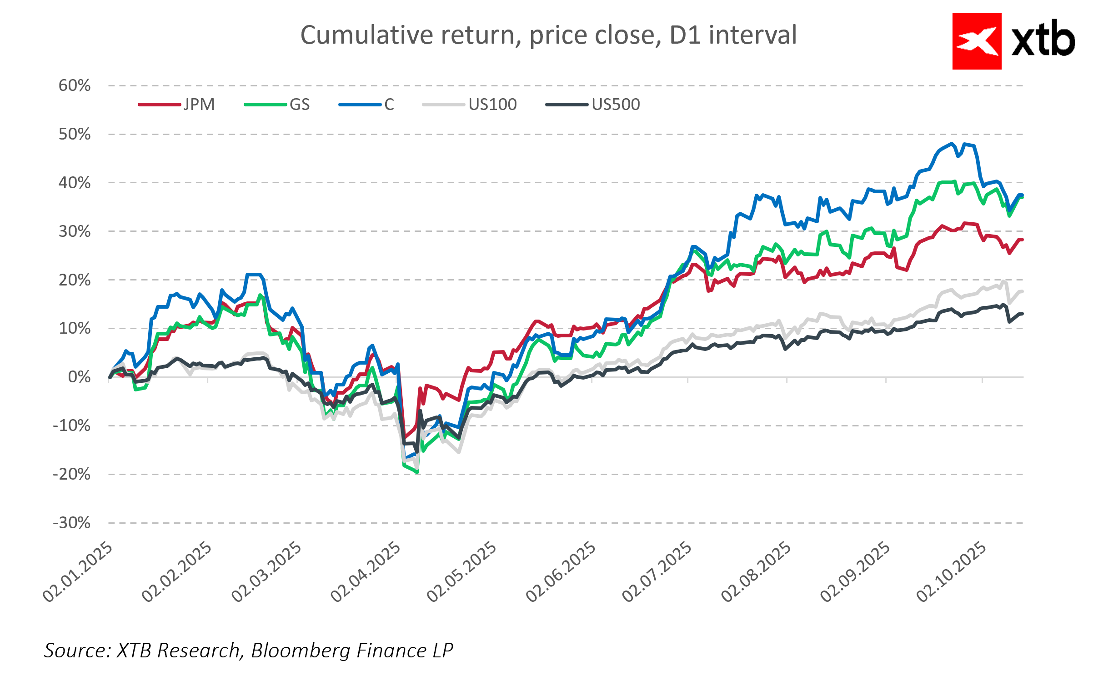
Task: Select the US100 legend label
Action: (x=492, y=105)
